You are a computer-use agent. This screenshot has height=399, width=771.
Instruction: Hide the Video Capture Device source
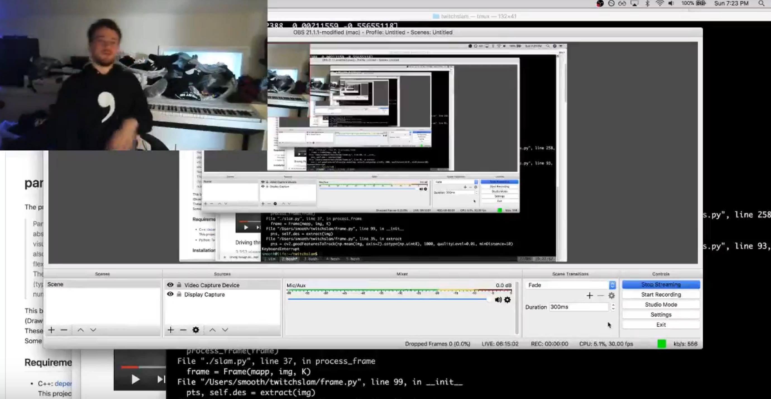pyautogui.click(x=170, y=285)
